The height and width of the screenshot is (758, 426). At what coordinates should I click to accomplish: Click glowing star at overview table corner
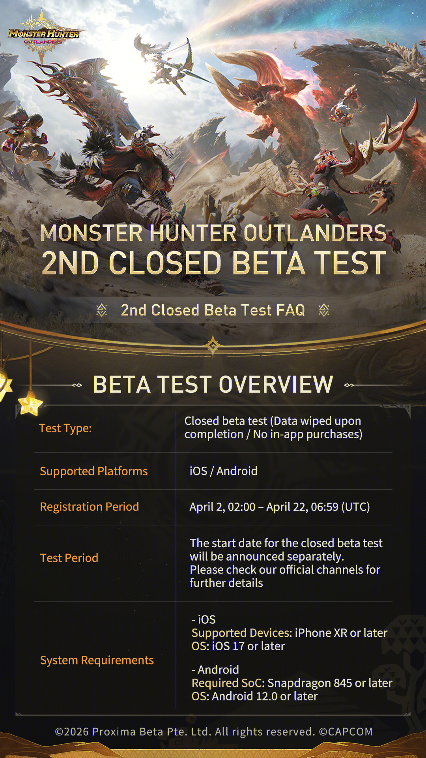31,405
